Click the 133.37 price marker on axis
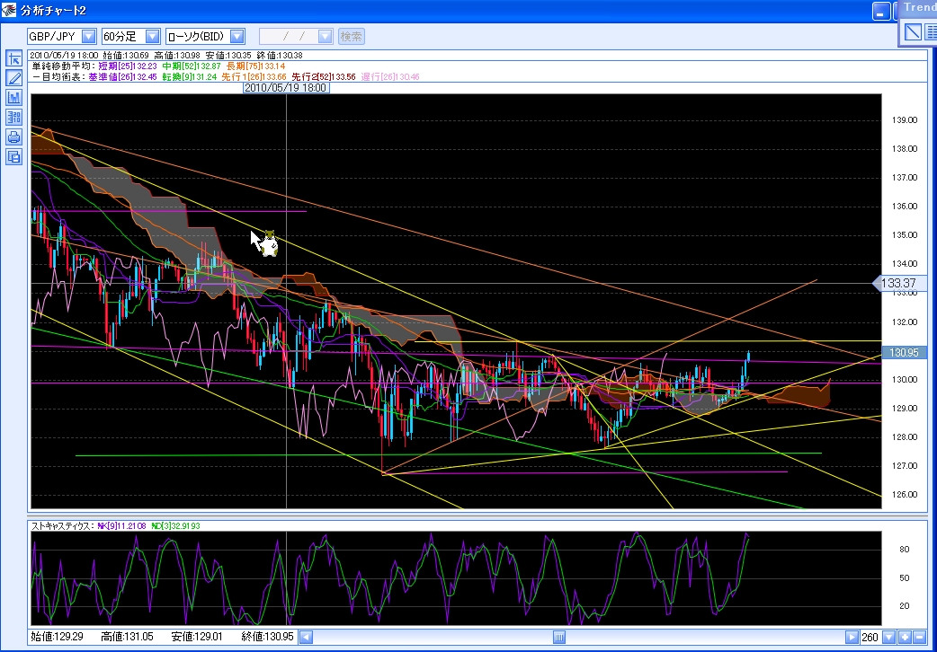The height and width of the screenshot is (652, 937). [898, 283]
